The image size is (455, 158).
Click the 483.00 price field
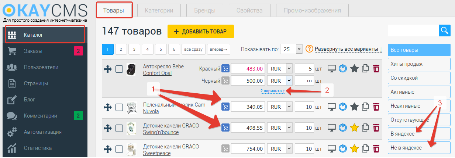coord(248,69)
